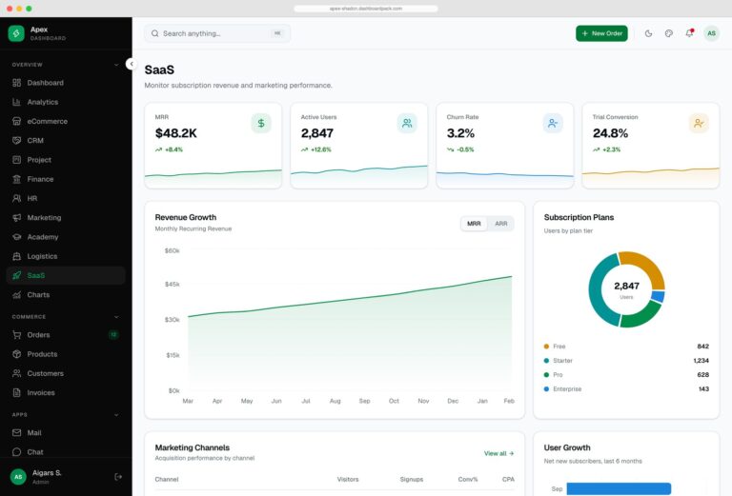Image resolution: width=732 pixels, height=496 pixels.
Task: Open the eCommerce section
Action: [66, 121]
